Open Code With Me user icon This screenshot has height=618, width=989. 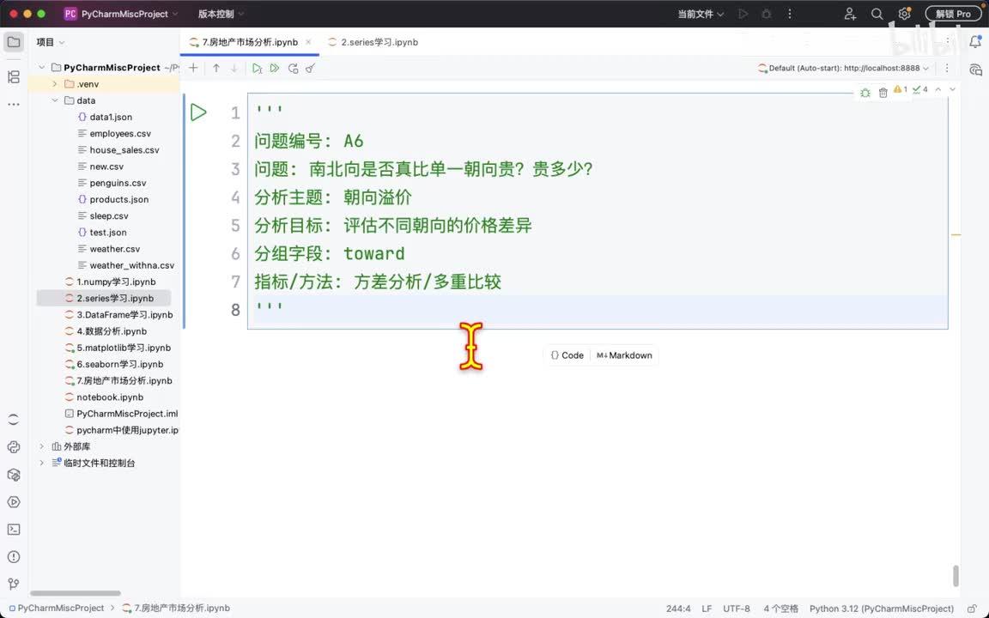click(850, 14)
